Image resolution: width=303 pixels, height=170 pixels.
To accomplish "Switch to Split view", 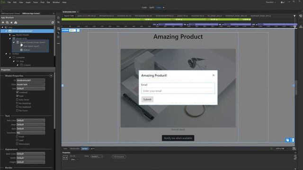I will pos(151,8).
